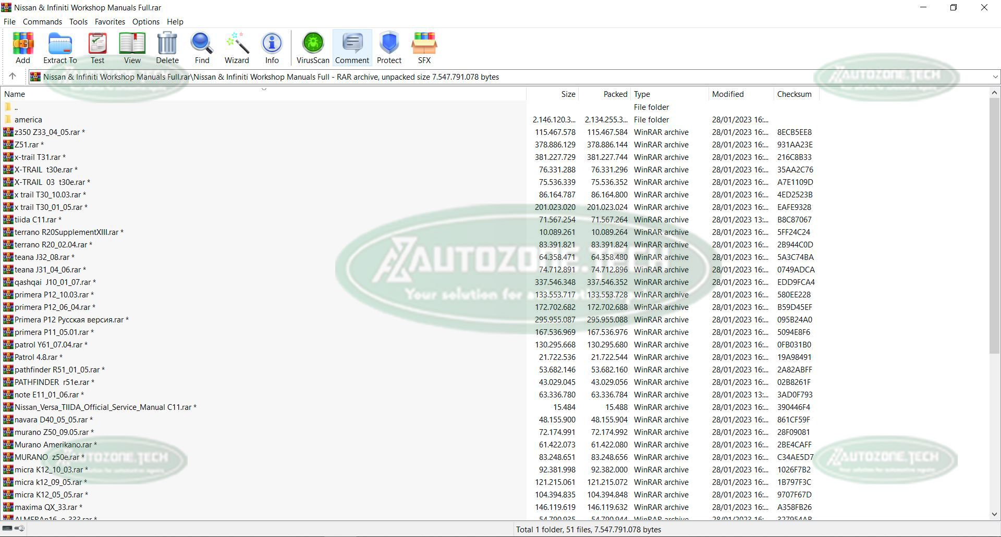The height and width of the screenshot is (537, 1001).
Task: Open the View file tool
Action: [132, 48]
